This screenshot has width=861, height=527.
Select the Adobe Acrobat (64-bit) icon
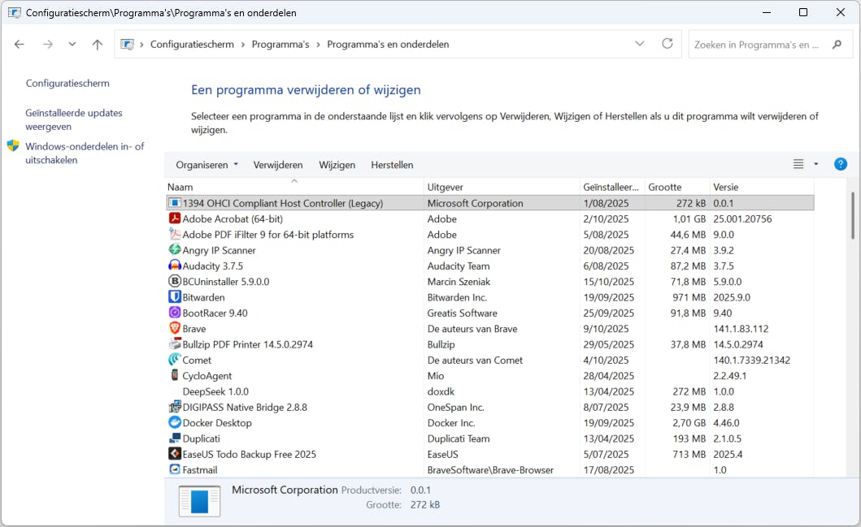coord(175,218)
